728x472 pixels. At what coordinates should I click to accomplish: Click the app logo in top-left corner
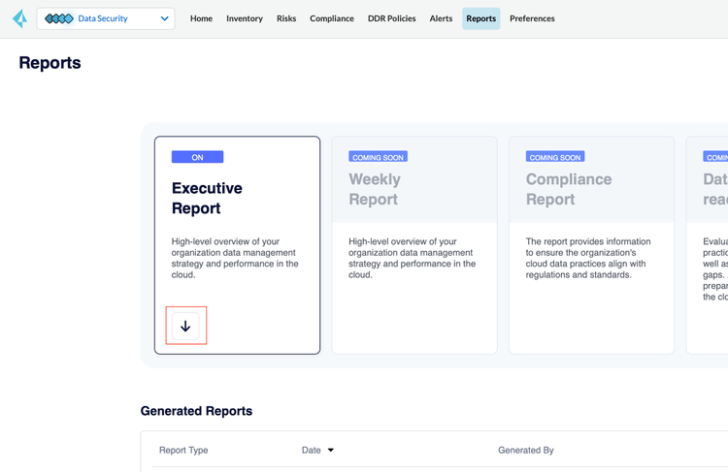click(19, 18)
